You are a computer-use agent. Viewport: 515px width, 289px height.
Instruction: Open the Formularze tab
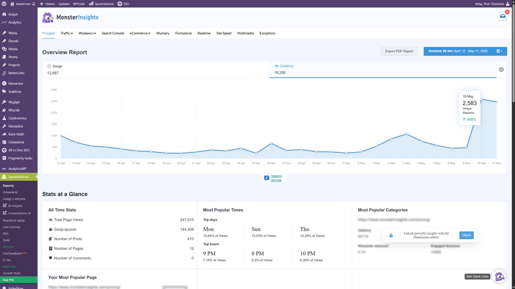click(184, 33)
